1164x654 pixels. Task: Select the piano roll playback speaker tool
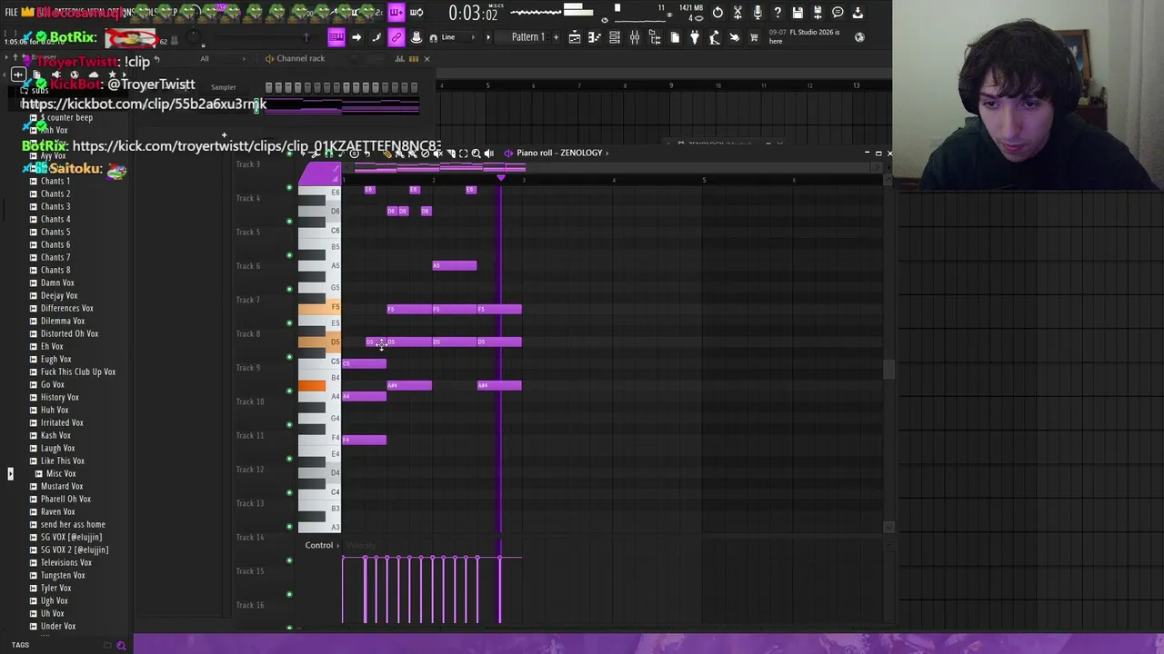coord(489,154)
